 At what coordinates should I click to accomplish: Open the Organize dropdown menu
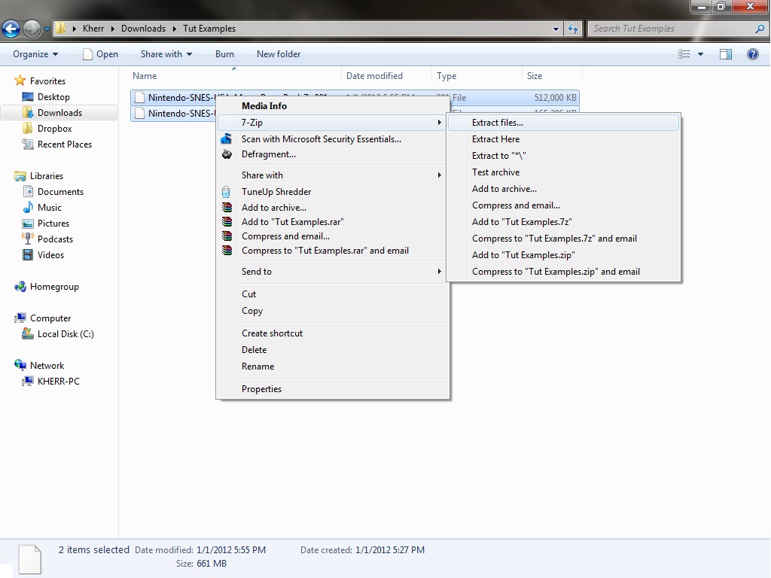[x=35, y=54]
